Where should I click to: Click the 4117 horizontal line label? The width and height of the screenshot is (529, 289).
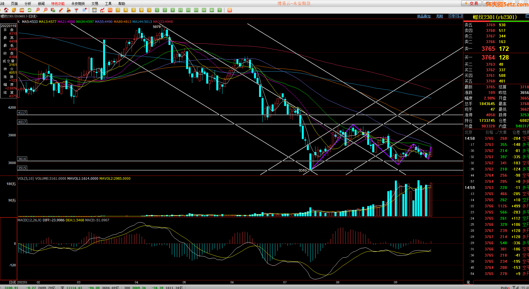pos(22,113)
